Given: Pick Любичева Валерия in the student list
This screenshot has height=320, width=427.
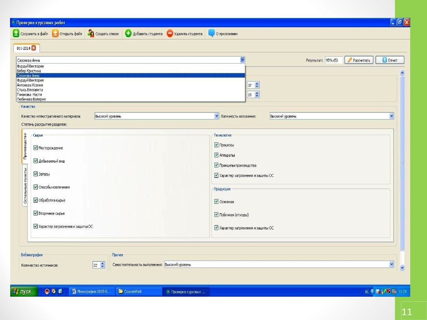Looking at the screenshot, I should tap(131, 99).
